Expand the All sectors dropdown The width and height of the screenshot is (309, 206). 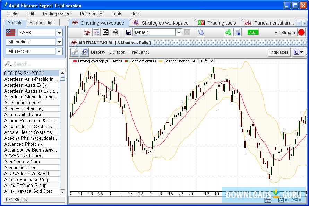click(59, 51)
